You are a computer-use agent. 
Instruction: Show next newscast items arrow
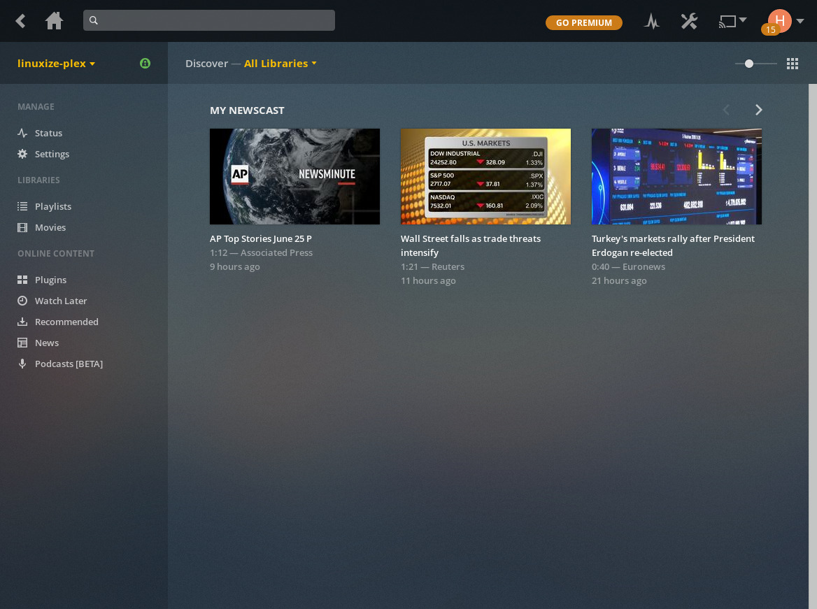759,109
